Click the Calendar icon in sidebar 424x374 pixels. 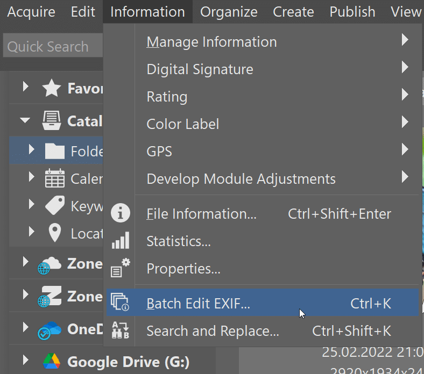click(54, 178)
